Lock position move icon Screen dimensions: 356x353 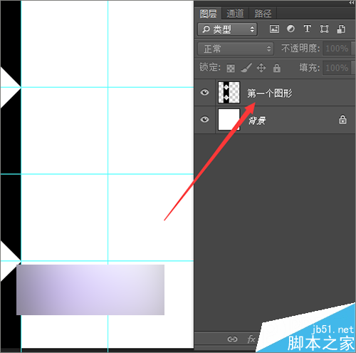click(x=261, y=68)
